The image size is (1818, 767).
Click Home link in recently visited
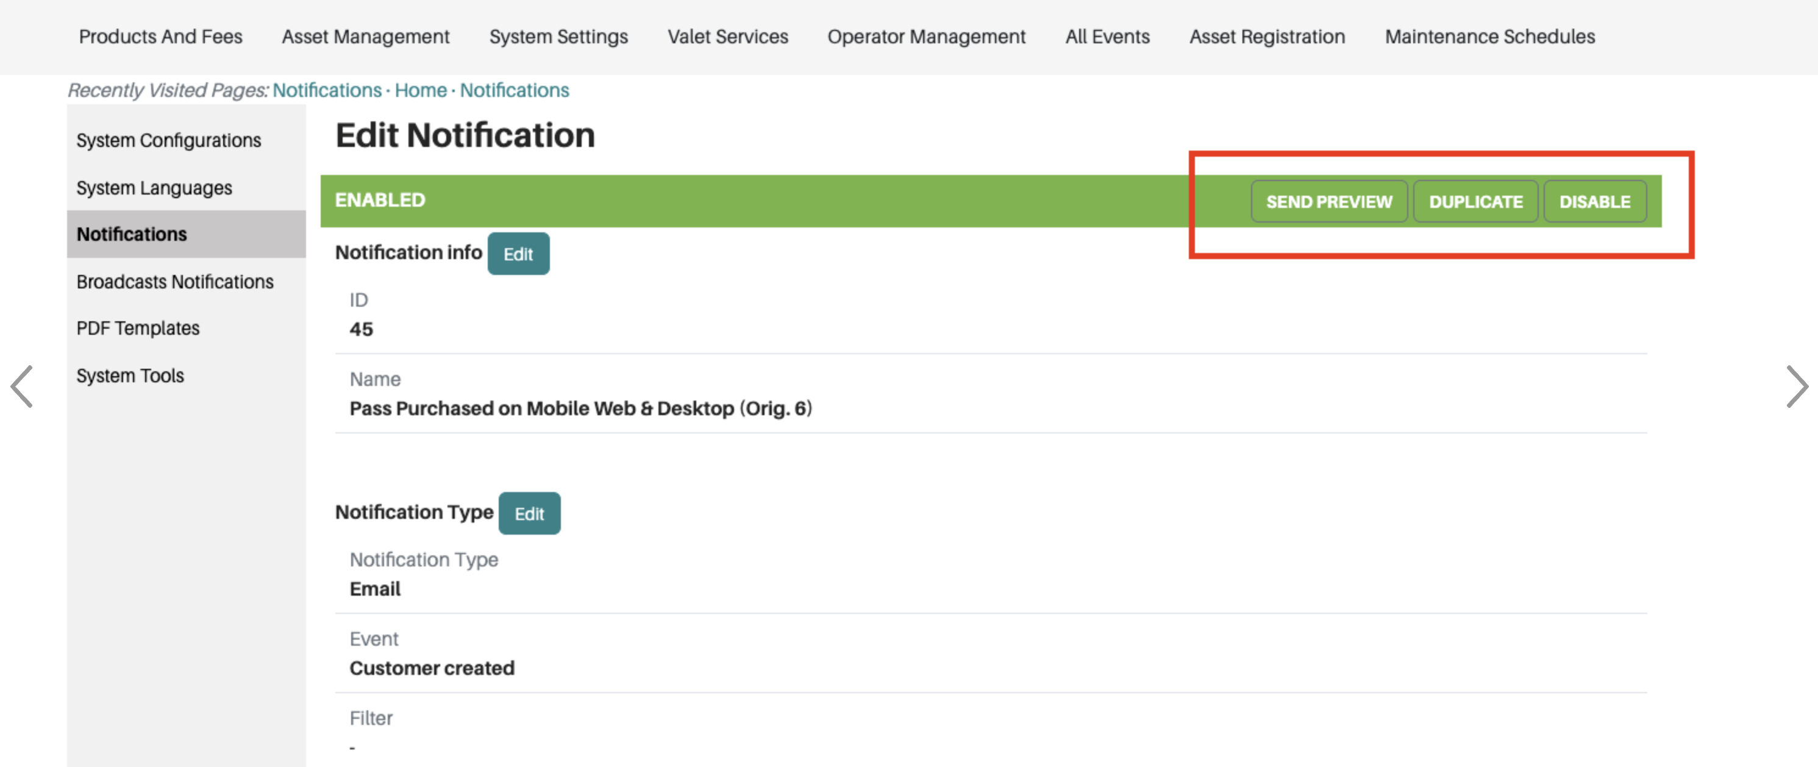420,90
